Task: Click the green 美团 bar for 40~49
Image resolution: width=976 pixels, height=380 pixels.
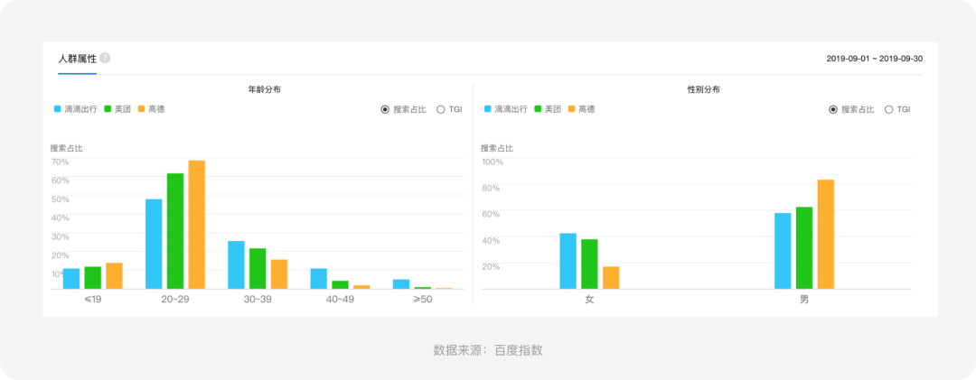Action: click(x=340, y=285)
